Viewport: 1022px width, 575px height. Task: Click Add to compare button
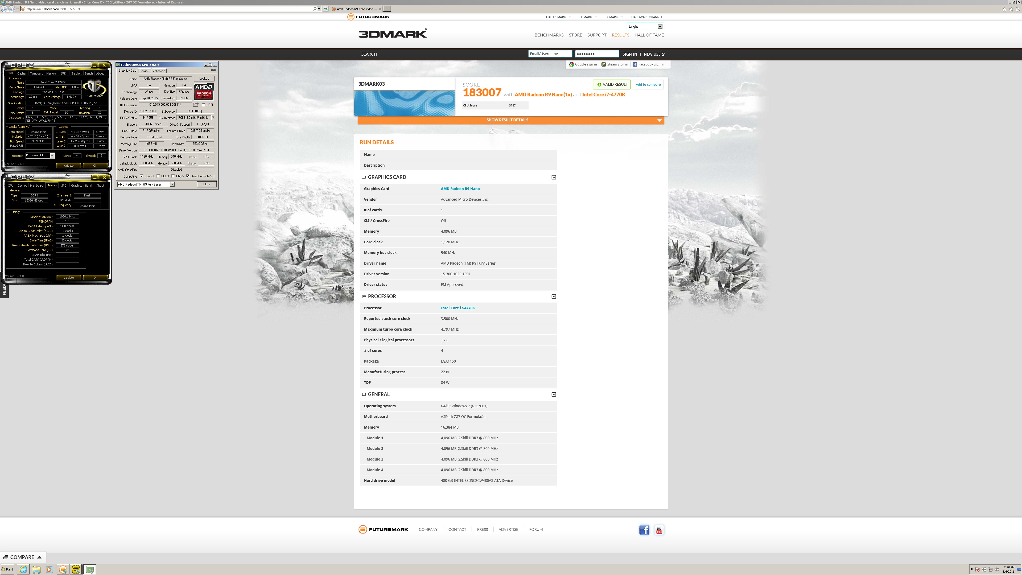(x=648, y=85)
